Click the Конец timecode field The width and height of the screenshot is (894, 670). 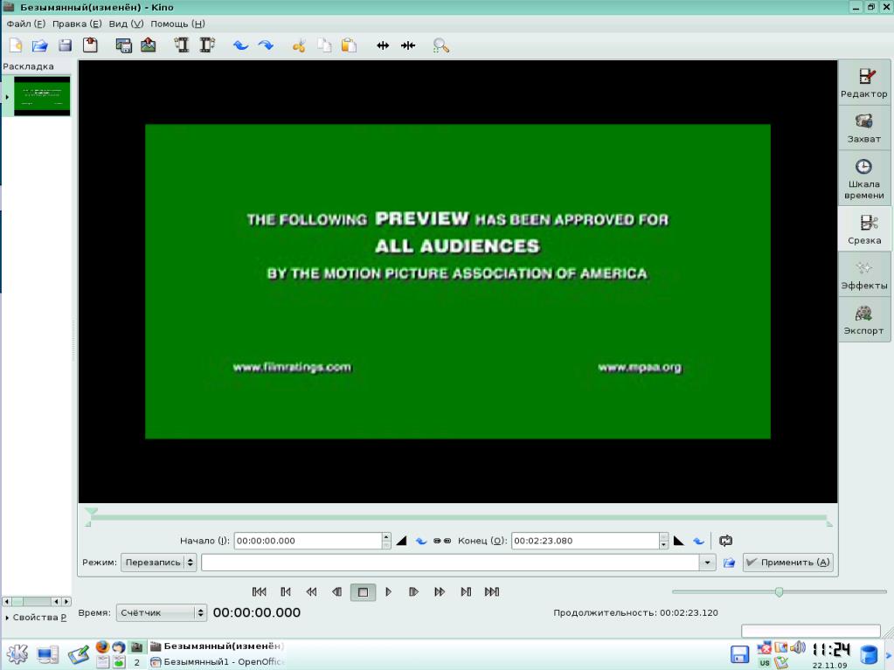pyautogui.click(x=585, y=541)
